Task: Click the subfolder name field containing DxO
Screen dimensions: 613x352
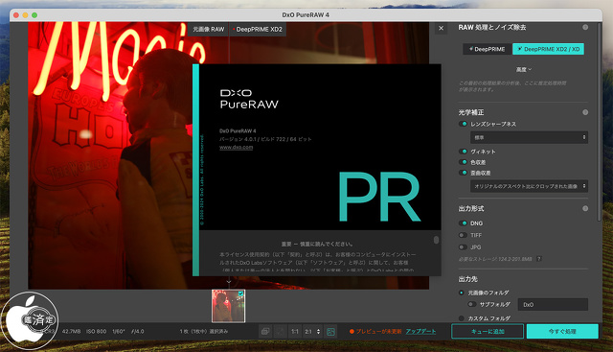Action: tap(553, 305)
